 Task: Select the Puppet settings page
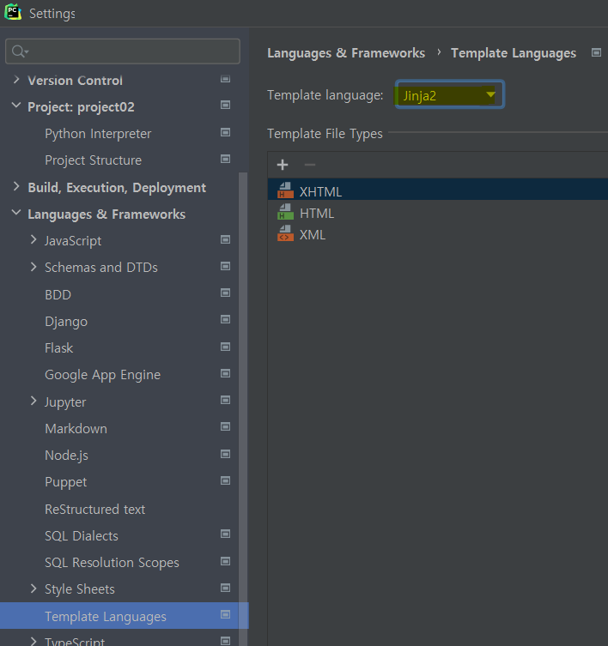point(65,482)
